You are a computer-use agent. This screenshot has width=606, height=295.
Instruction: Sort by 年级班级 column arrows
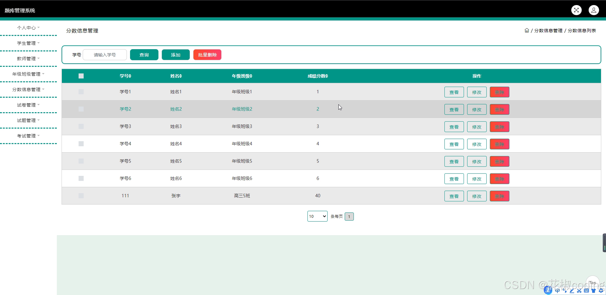(251, 76)
